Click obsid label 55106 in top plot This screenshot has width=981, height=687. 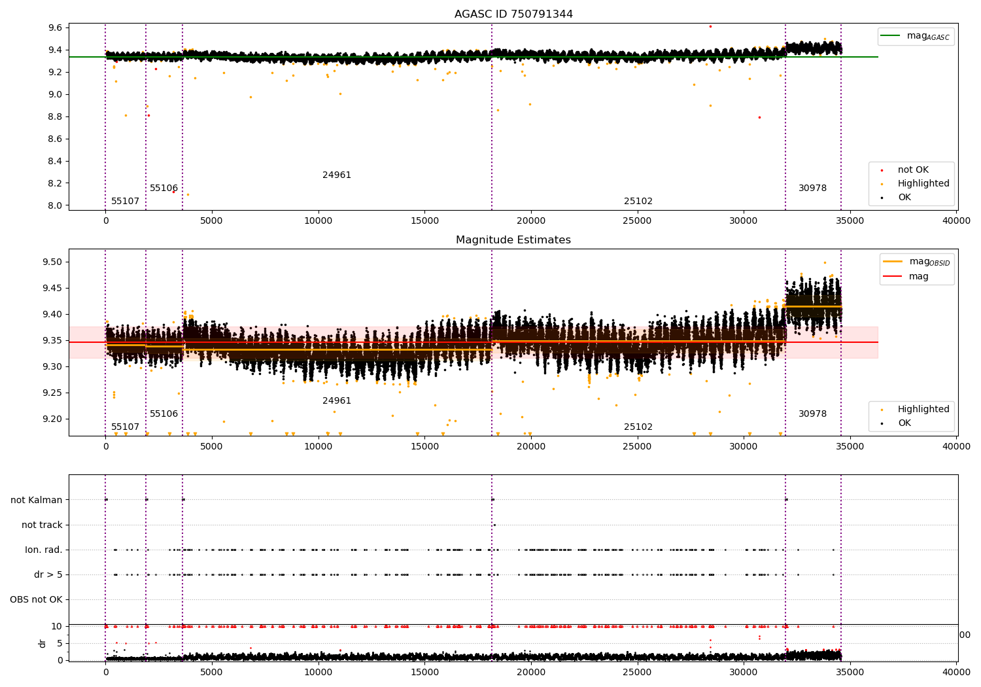click(x=164, y=188)
